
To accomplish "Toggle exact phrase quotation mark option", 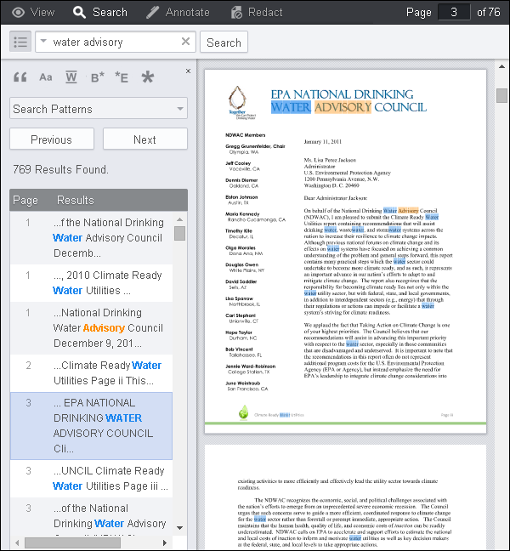I will (x=20, y=77).
